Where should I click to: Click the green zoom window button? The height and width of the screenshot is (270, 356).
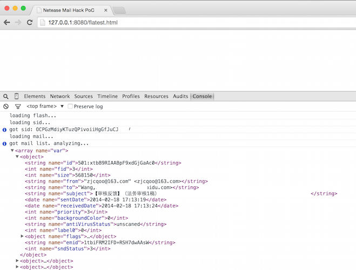23,8
